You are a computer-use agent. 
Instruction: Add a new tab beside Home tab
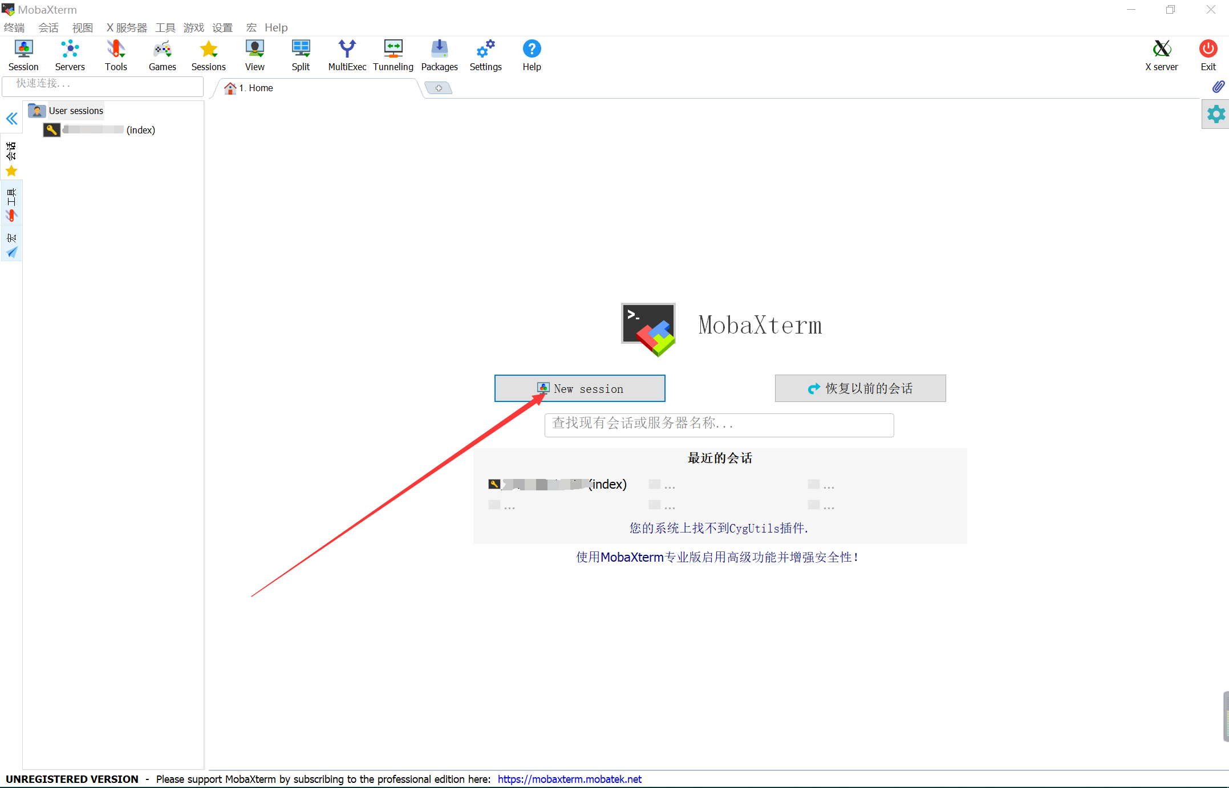[439, 88]
